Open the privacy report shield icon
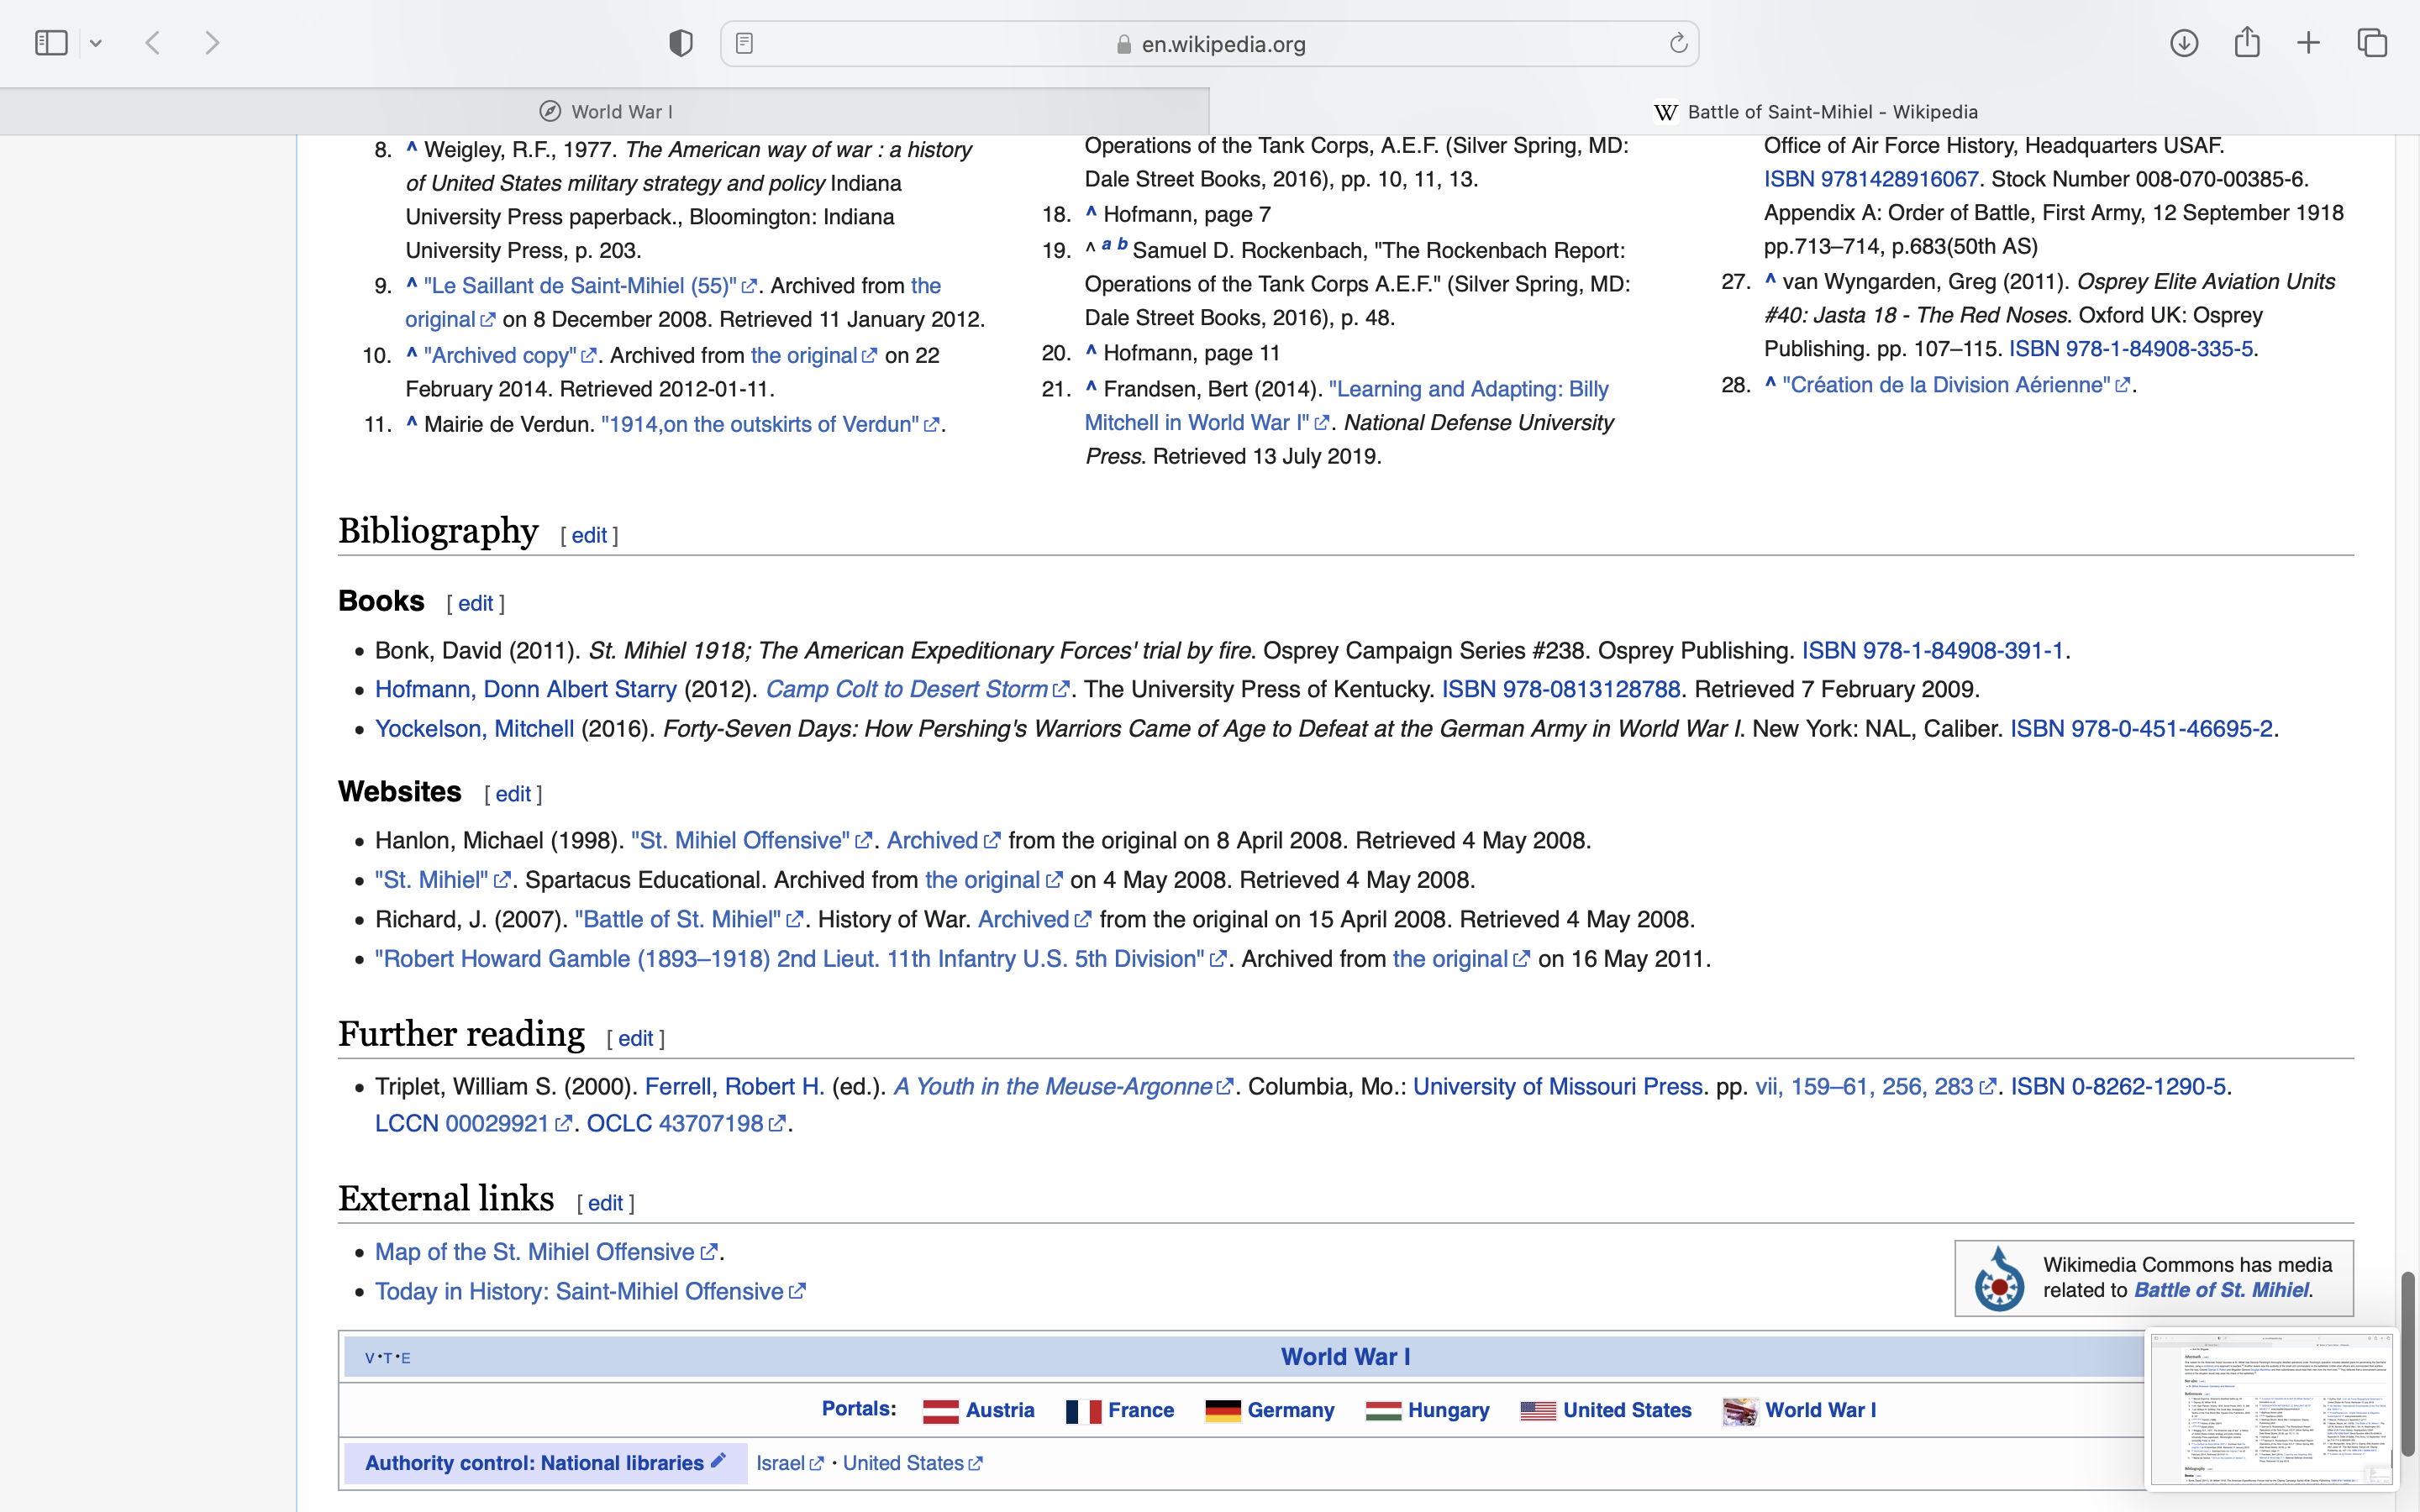 click(x=680, y=43)
